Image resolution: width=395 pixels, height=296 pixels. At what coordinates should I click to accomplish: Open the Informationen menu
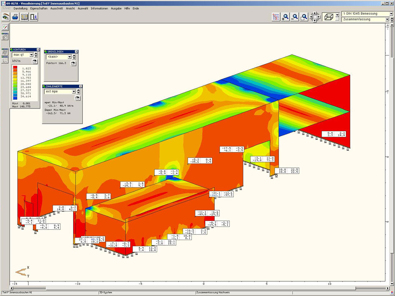coord(99,8)
